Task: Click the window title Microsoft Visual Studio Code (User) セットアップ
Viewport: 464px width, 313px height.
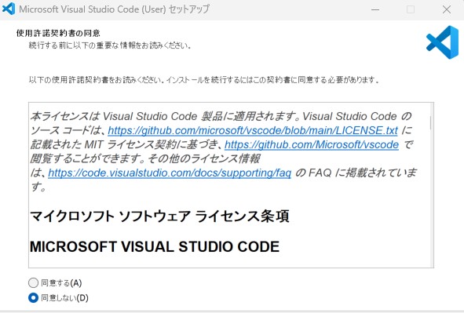Action: coord(114,9)
